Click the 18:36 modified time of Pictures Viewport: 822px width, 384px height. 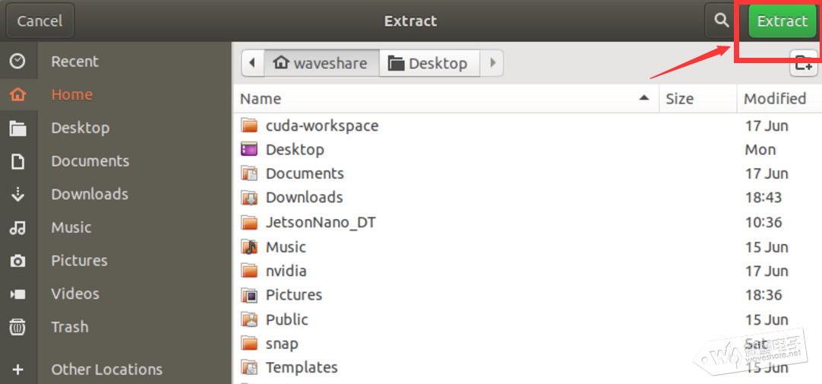pos(764,295)
